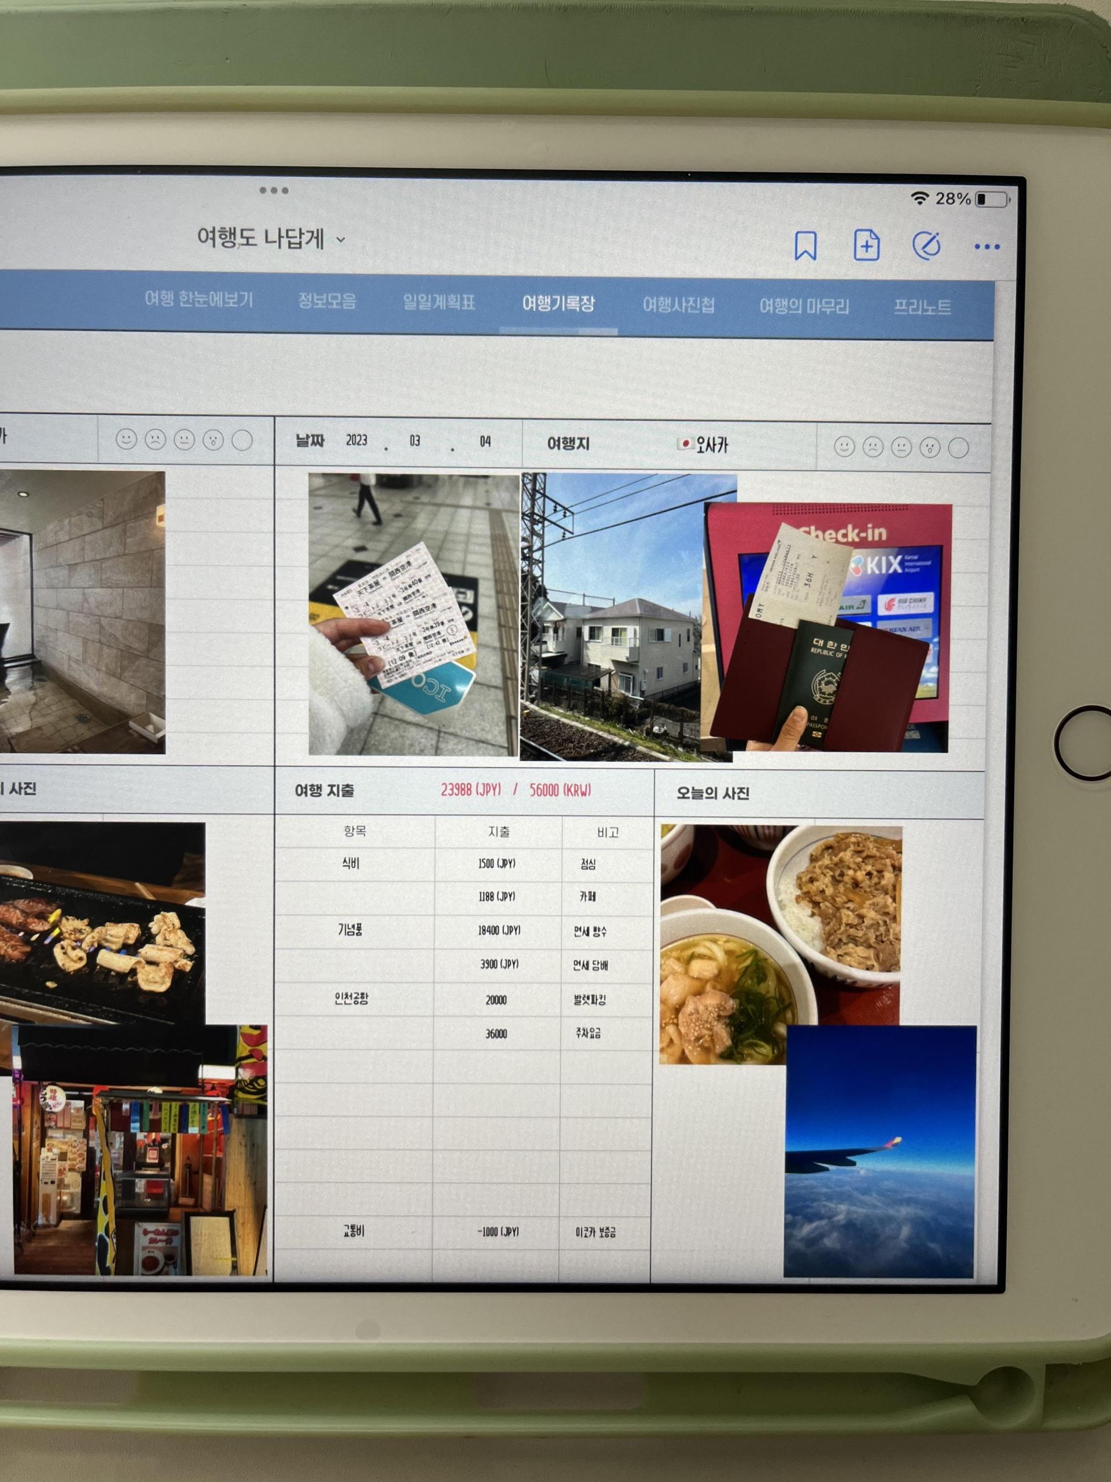
Task: Tap the Japan flag next to 오사카
Action: tap(685, 443)
